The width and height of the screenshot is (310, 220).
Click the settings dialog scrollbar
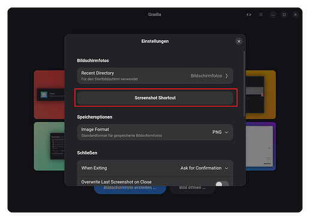244,84
